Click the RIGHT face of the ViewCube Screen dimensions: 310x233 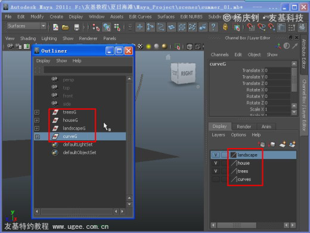(x=187, y=73)
